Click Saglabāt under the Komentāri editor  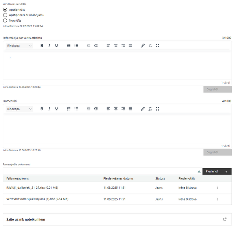[x=218, y=152]
